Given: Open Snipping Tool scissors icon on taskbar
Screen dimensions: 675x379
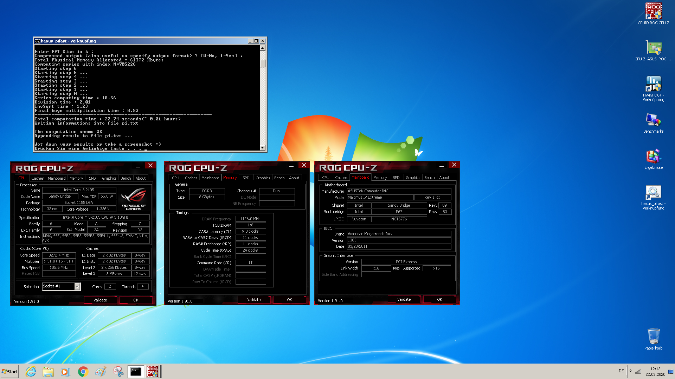Looking at the screenshot, I should [x=118, y=372].
